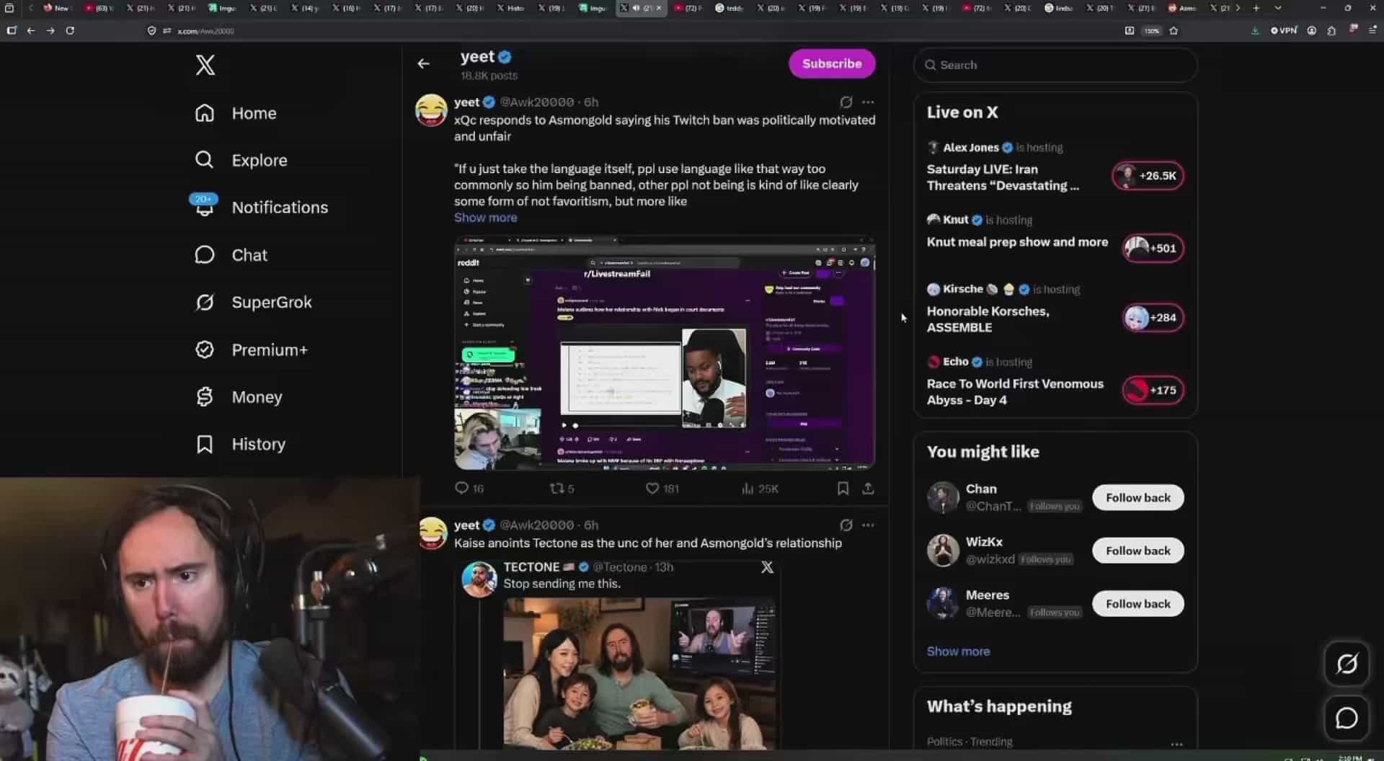
Task: Follow back WizKx
Action: [x=1137, y=551]
